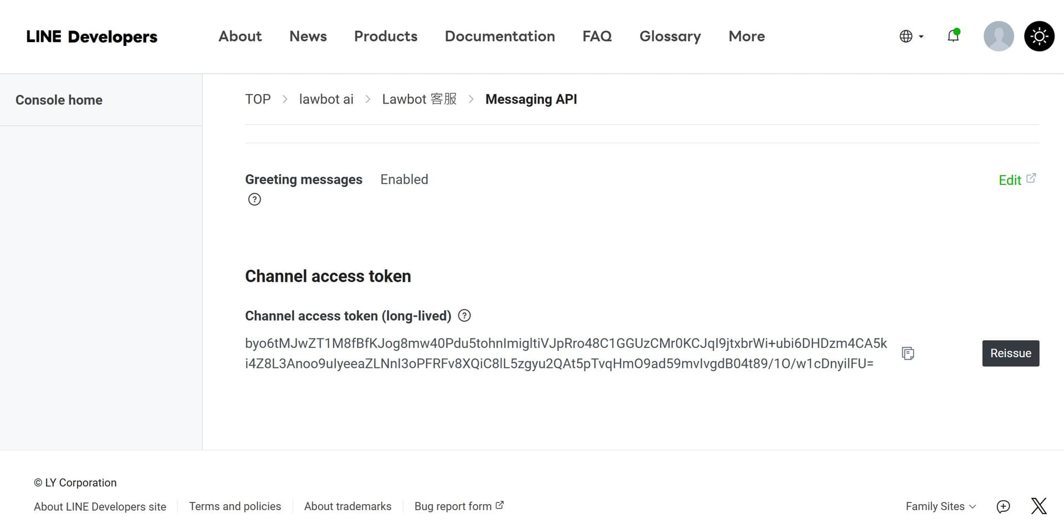Open the X (Twitter) icon link

coord(1039,506)
